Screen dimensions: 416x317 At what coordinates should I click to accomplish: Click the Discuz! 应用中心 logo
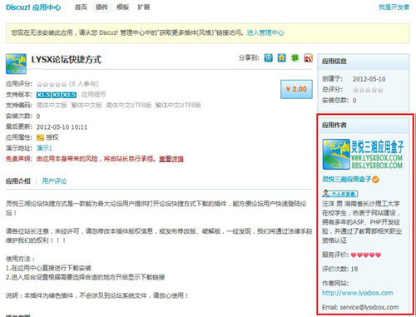click(33, 7)
